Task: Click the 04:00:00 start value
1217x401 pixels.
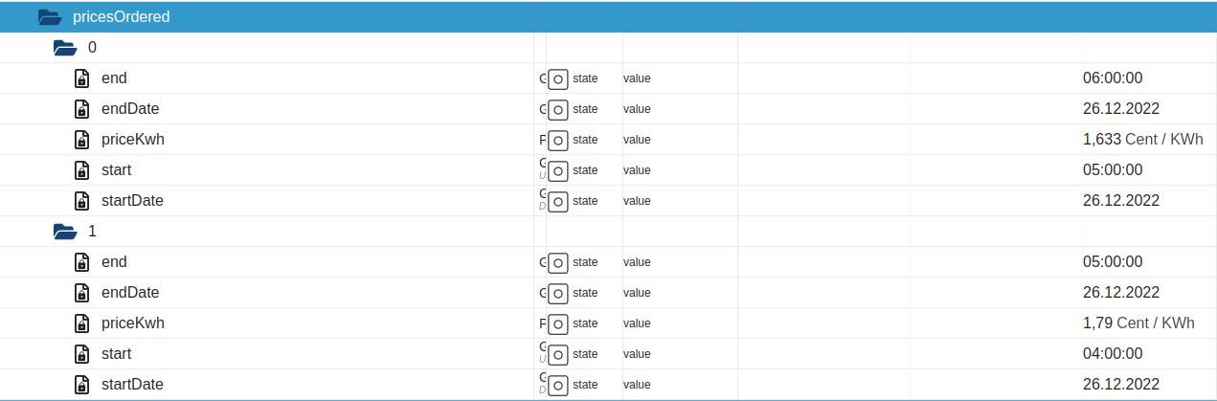Action: pos(1112,353)
